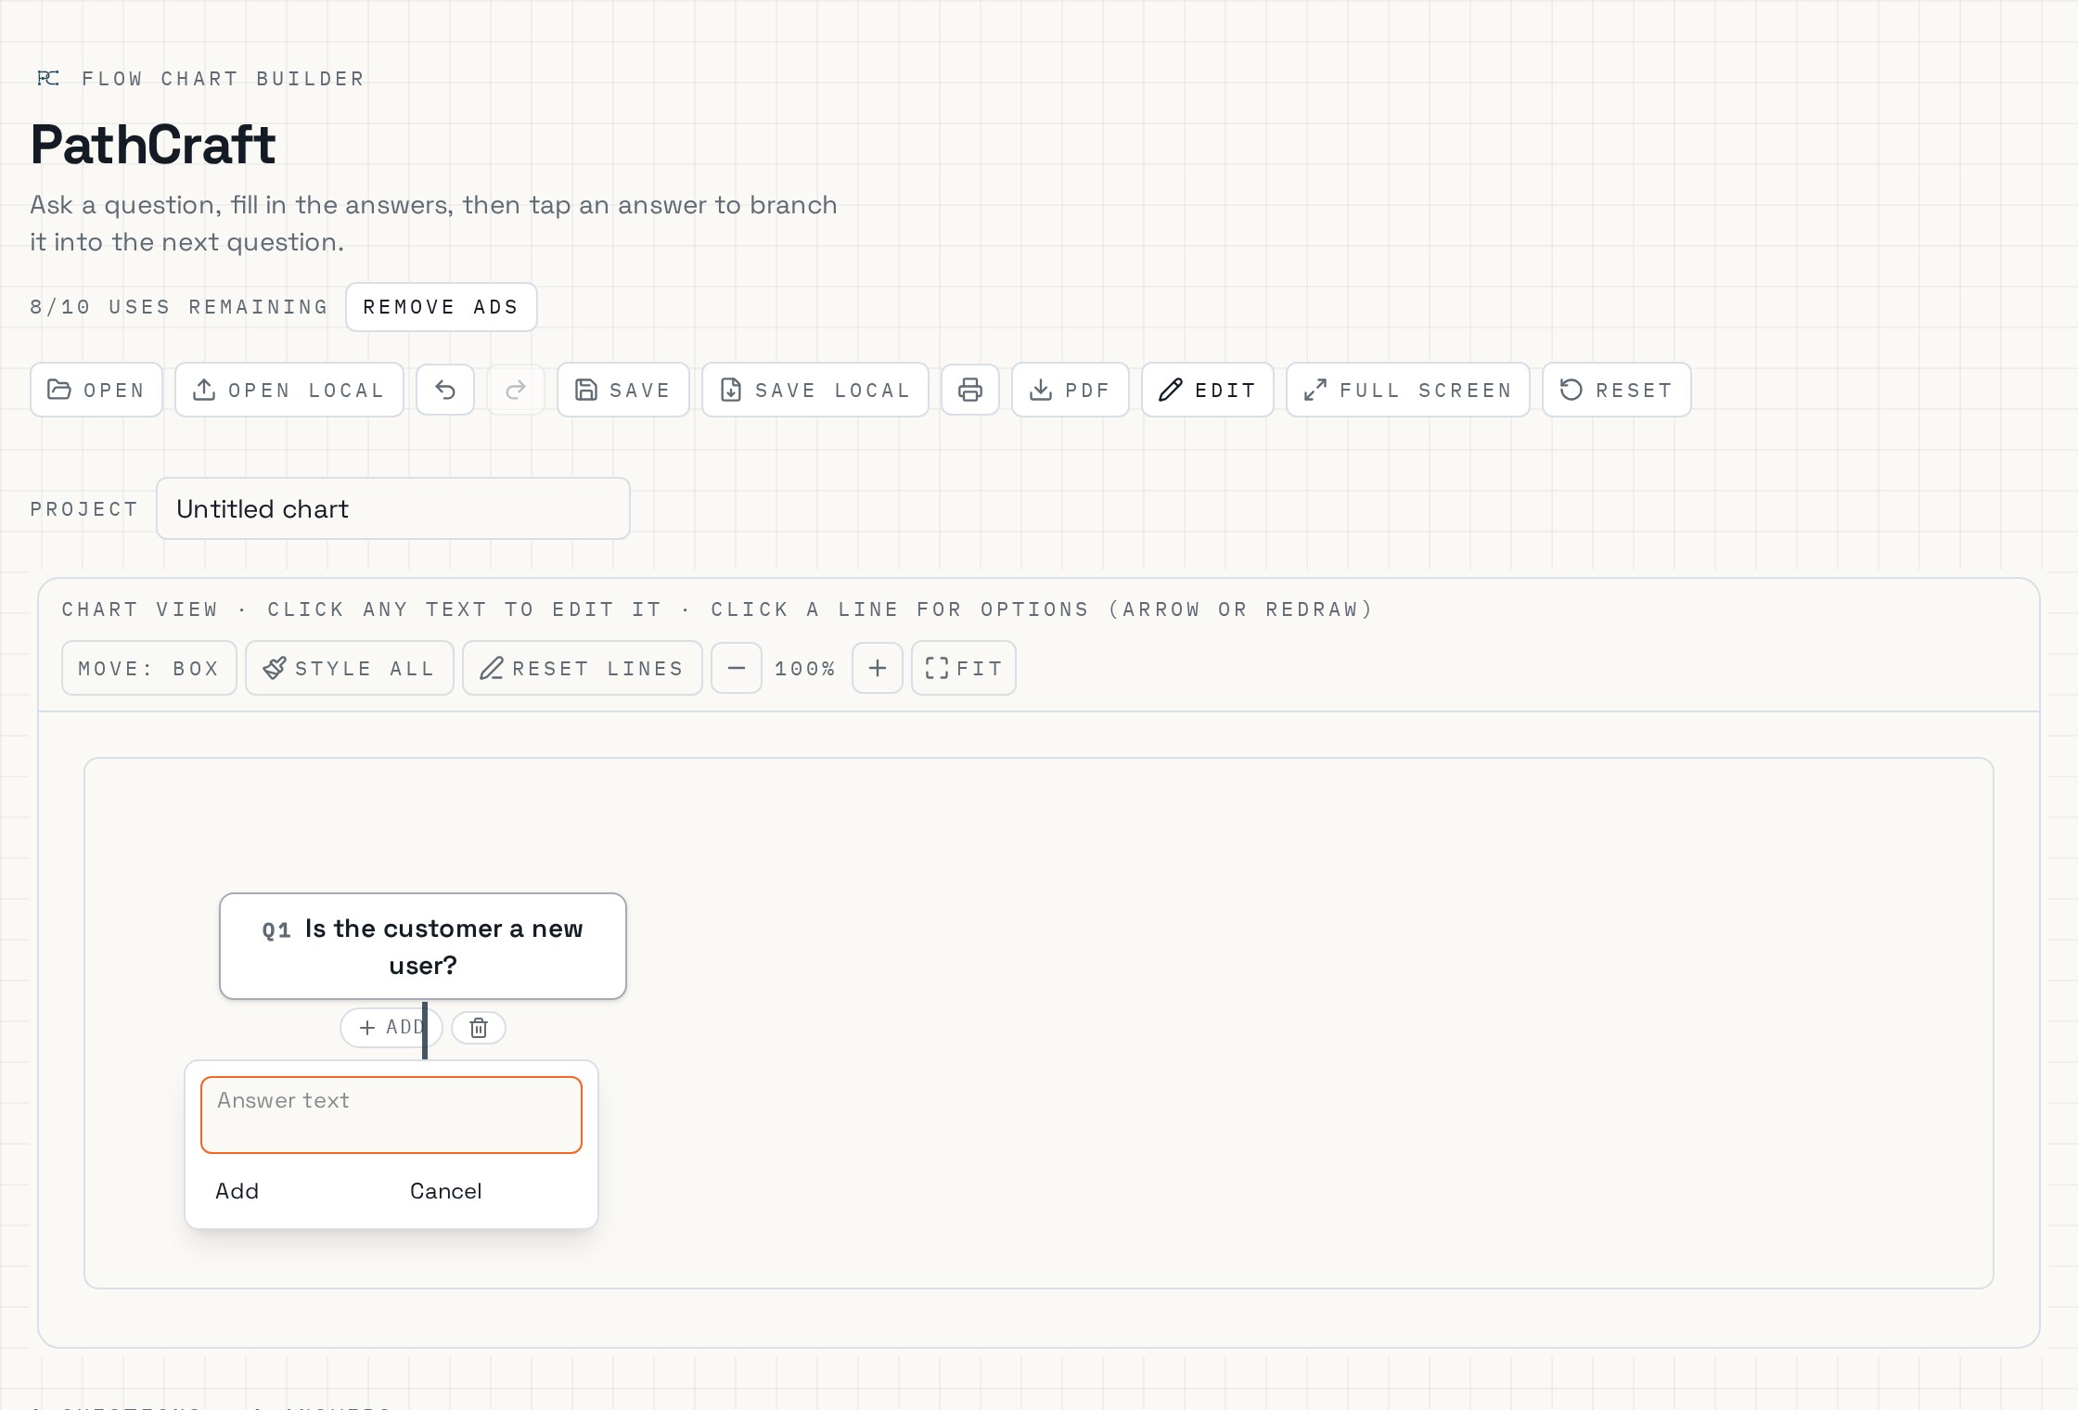Click Open Local upload button

coord(289,390)
